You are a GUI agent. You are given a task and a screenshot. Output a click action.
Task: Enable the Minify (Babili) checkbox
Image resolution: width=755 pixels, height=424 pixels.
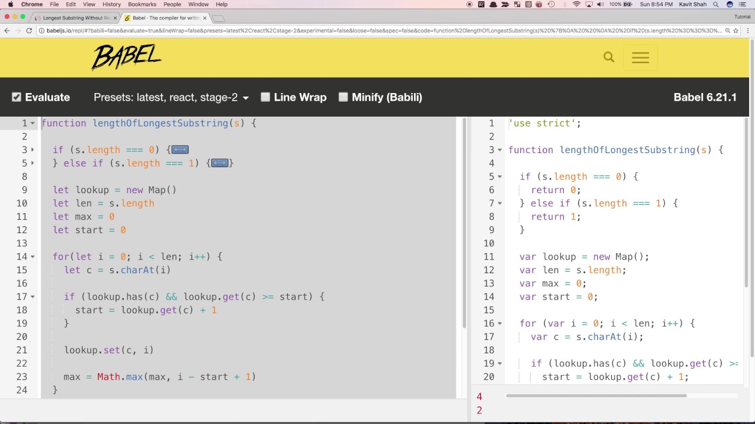343,97
